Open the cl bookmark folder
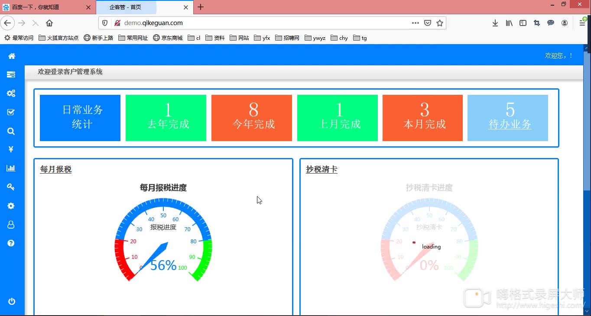591x316 pixels. (194, 38)
